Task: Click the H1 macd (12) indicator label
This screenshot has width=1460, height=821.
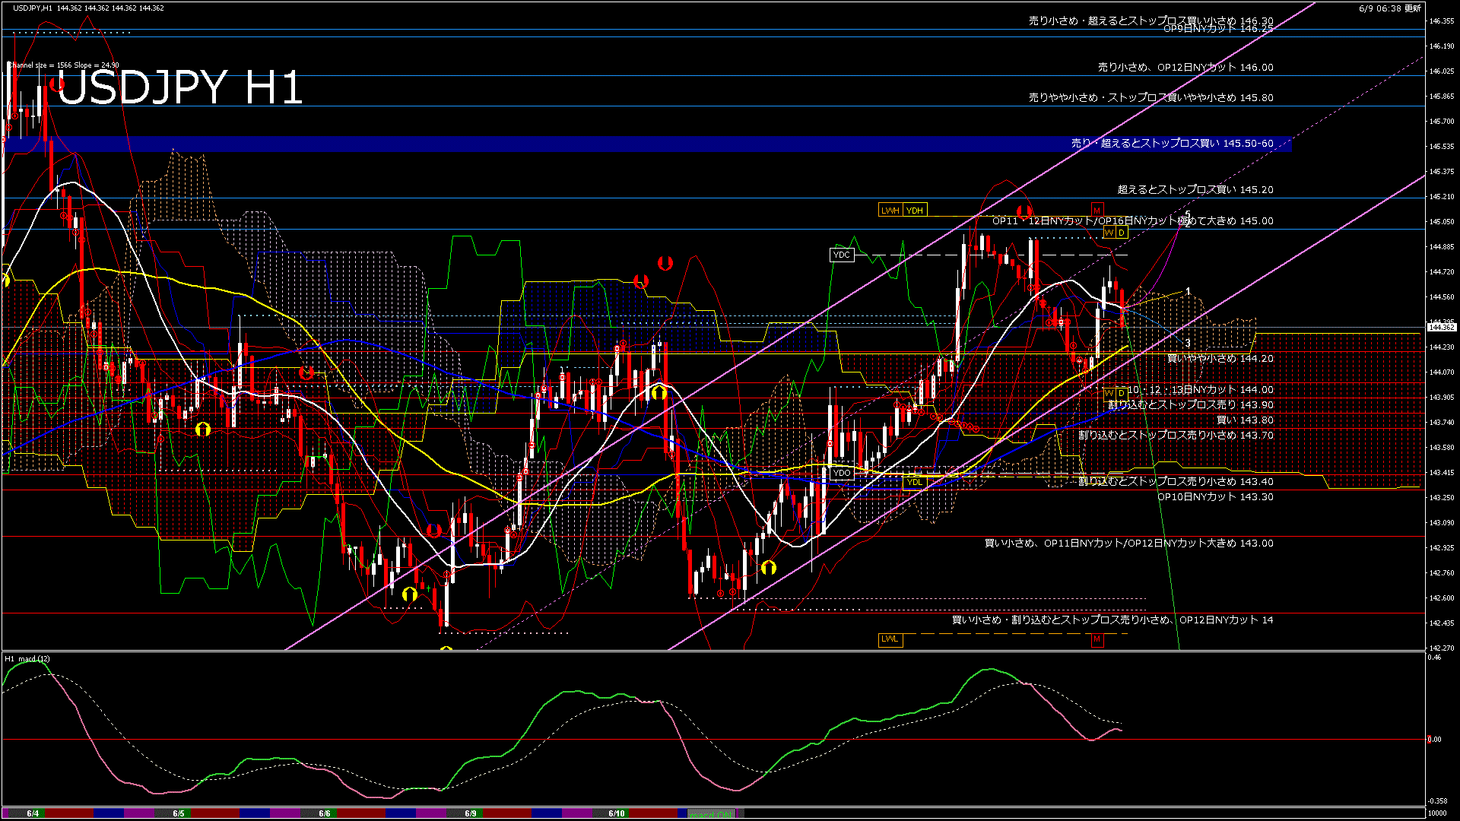Action: point(27,659)
